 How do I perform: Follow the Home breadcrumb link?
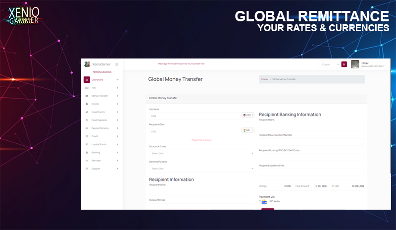click(264, 79)
